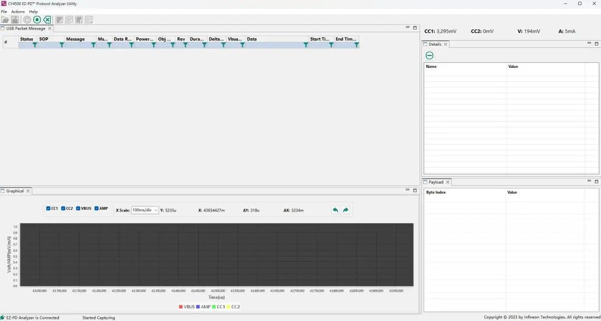Open the Actions menu
Screen dimensions: 601x321
coord(18,11)
